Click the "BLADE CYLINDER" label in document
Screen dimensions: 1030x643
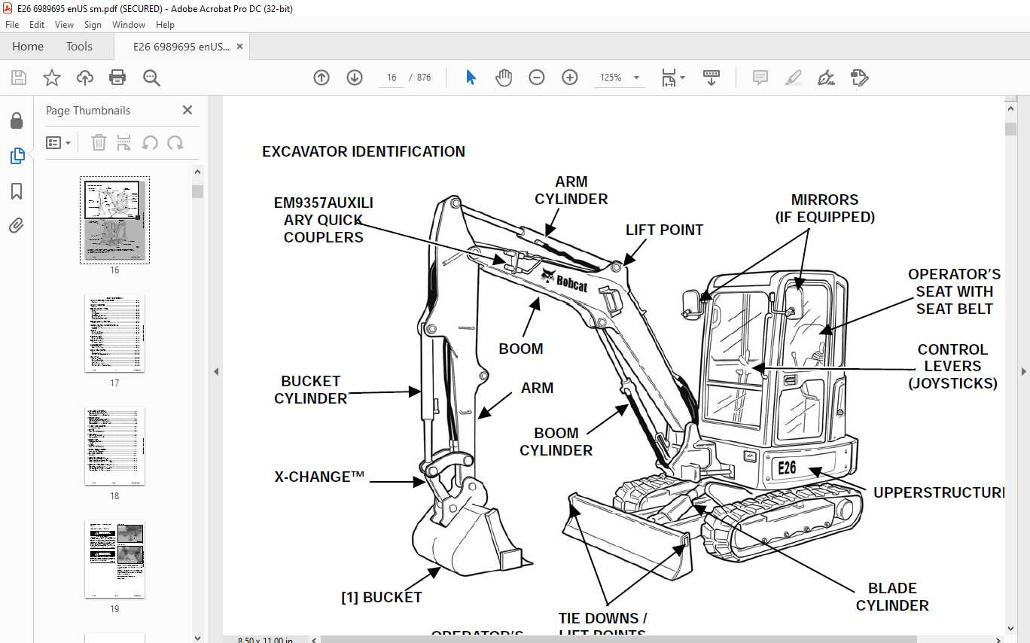pos(892,597)
